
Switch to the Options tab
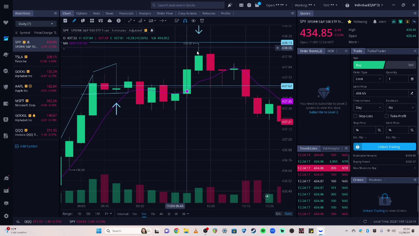82,13
